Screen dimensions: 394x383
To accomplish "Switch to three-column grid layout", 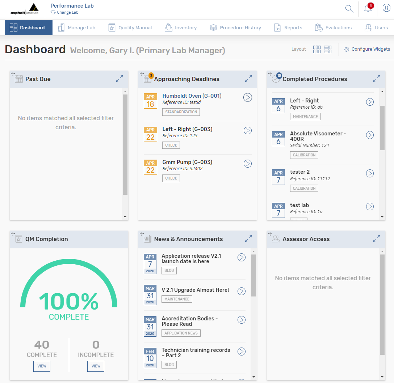I will tap(317, 50).
